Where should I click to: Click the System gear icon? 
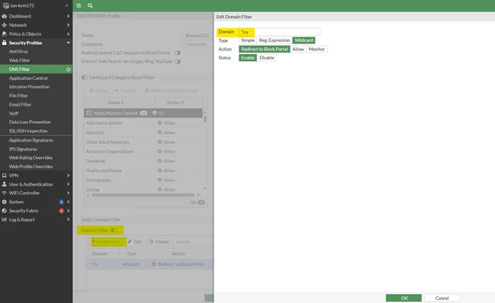pos(5,202)
